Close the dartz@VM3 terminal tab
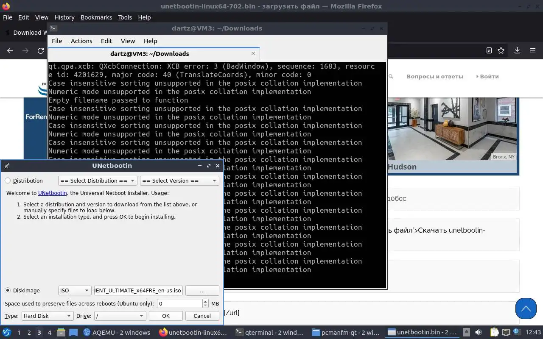Image resolution: width=543 pixels, height=339 pixels. coord(253,53)
